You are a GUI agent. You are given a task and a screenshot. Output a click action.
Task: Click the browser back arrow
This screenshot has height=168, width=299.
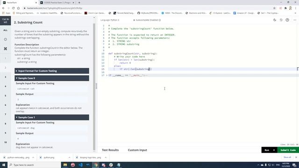coord(3,8)
